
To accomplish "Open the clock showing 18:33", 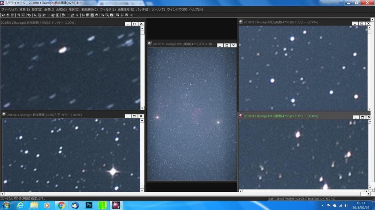I will coord(361,205).
